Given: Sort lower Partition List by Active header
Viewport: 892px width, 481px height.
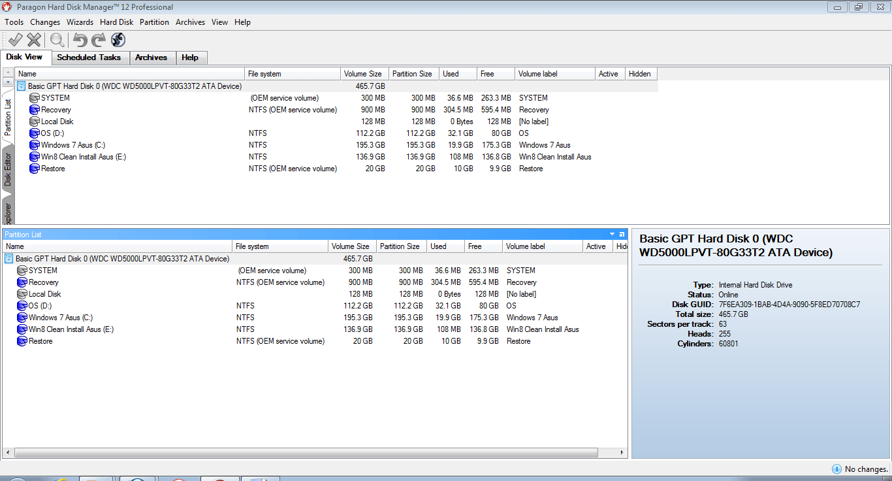Looking at the screenshot, I should coord(597,246).
